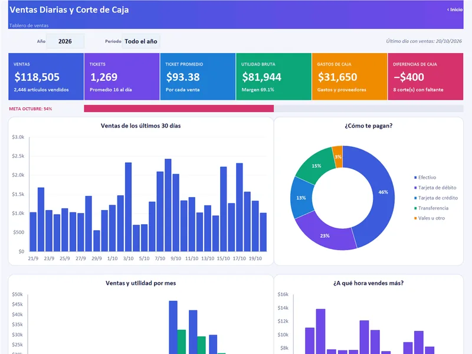Select the '1,269' tickets value

104,77
